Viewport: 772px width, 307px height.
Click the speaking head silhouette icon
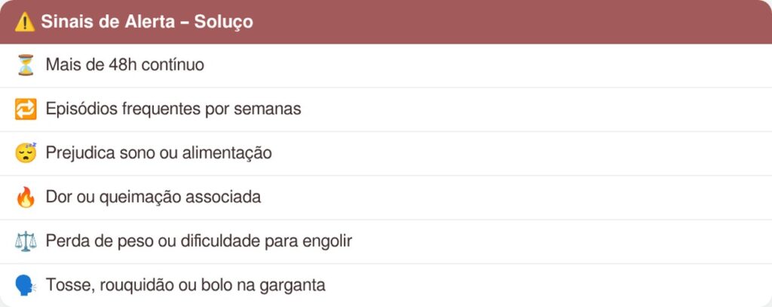point(26,286)
